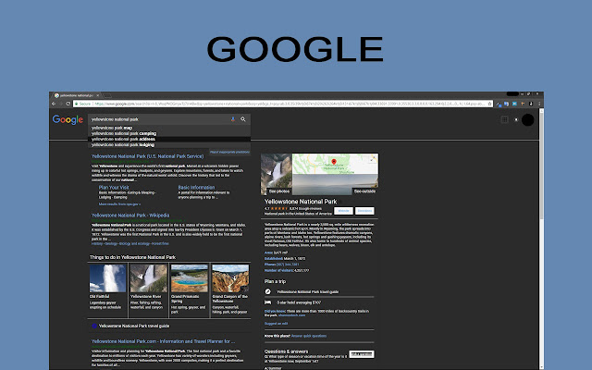The width and height of the screenshot is (592, 370).
Task: Open the black account avatar circle
Action: 528,119
